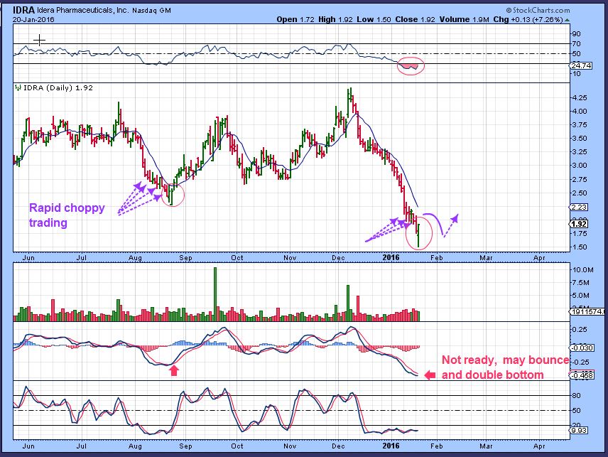This screenshot has height=457, width=608.
Task: Click the pink up arrow under MACD August low
Action: click(173, 370)
